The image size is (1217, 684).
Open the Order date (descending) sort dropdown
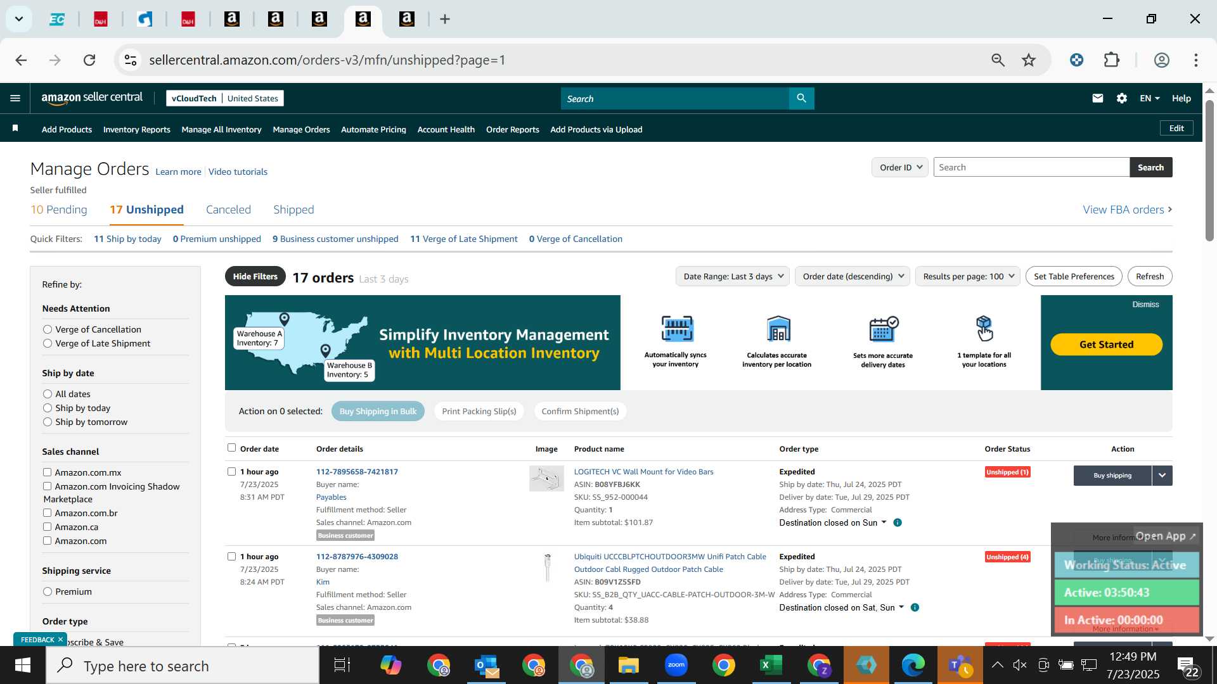click(853, 276)
